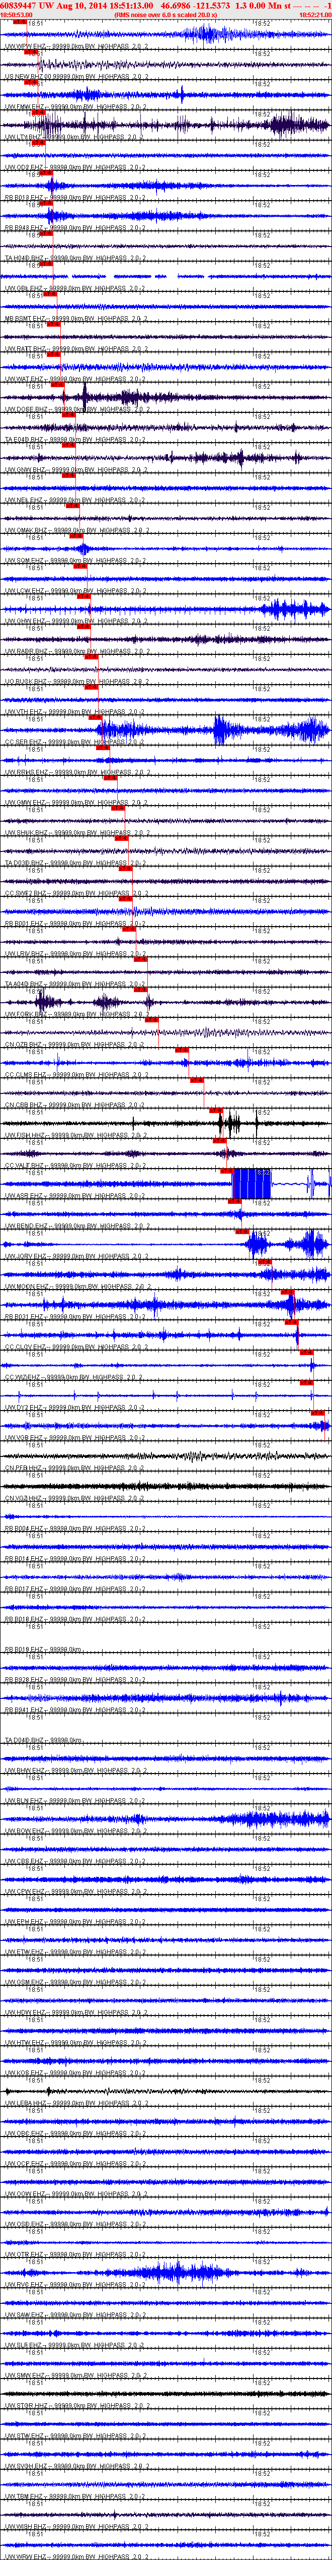Image resolution: width=332 pixels, height=2560 pixels.
Task: Select the "CN PFB HHZ" station label
Action: pyautogui.click(x=26, y=1468)
